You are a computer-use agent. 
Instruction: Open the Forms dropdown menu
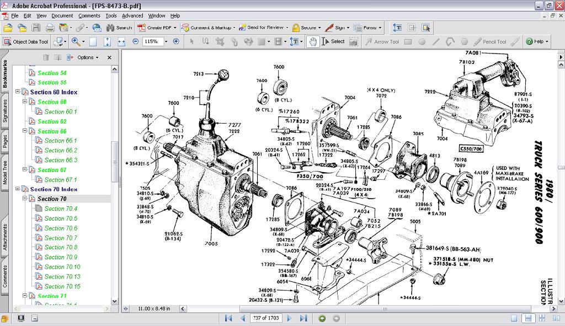[369, 27]
